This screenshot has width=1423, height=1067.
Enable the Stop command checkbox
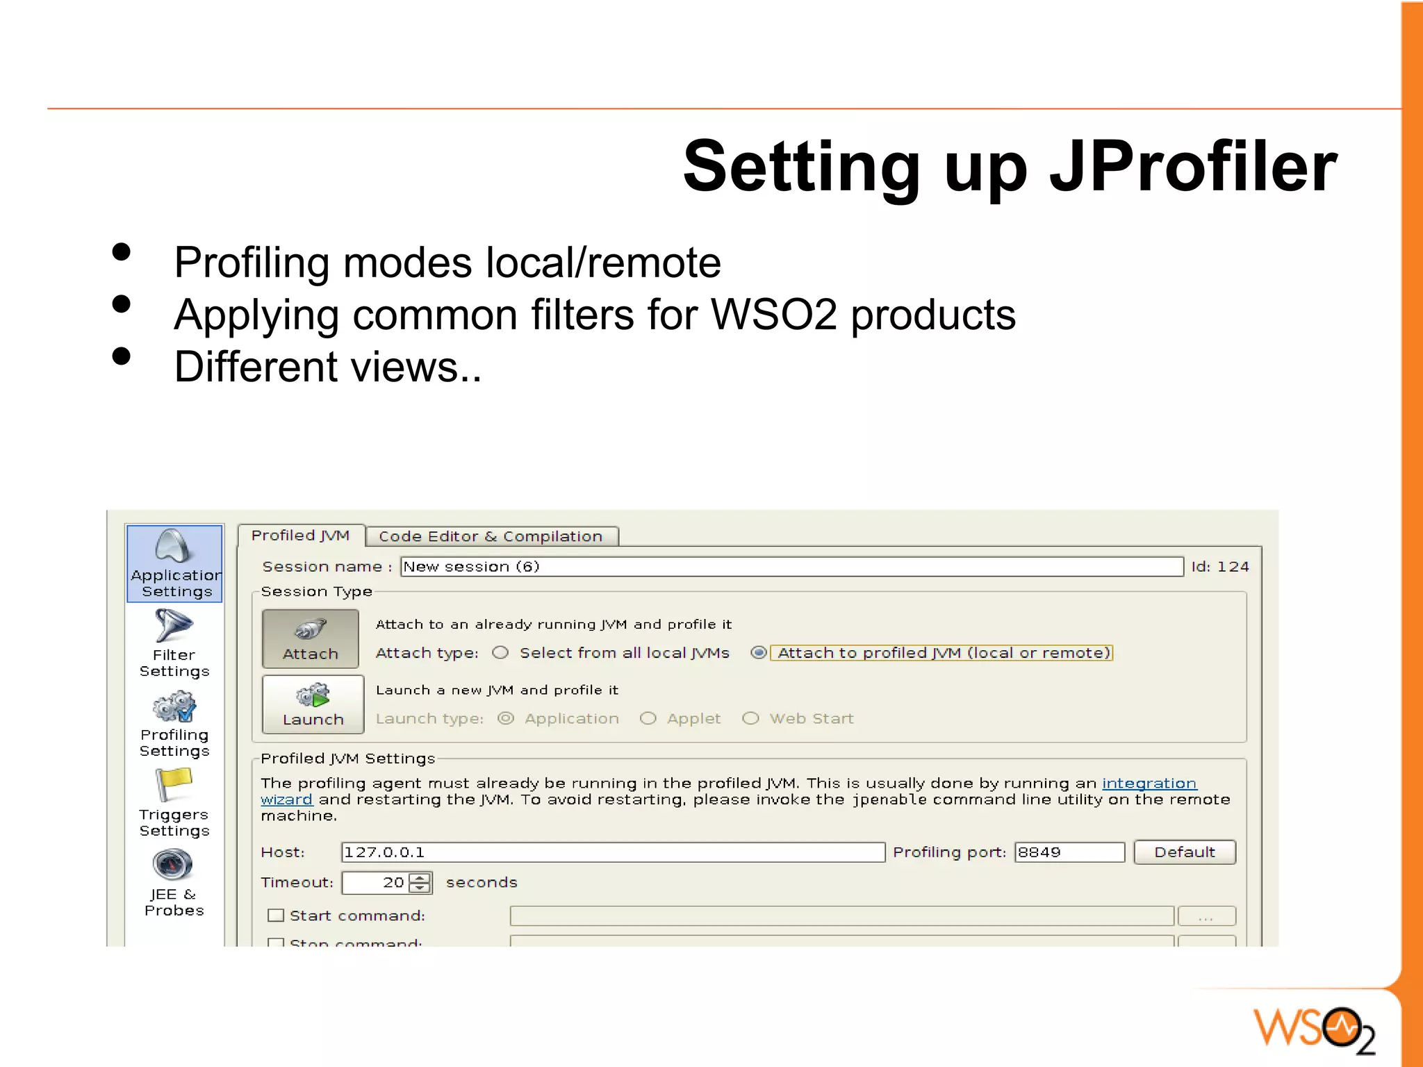click(x=276, y=942)
